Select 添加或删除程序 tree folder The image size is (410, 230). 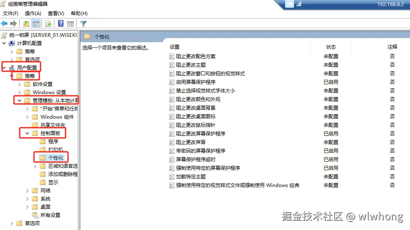[x=63, y=174]
